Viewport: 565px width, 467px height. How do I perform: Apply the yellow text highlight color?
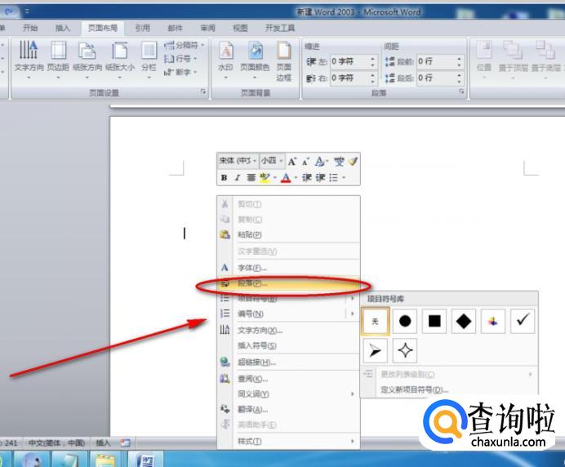[x=265, y=177]
